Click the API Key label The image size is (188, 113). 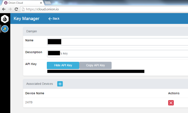point(31,64)
